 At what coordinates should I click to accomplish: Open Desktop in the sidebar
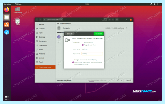pos(45,37)
